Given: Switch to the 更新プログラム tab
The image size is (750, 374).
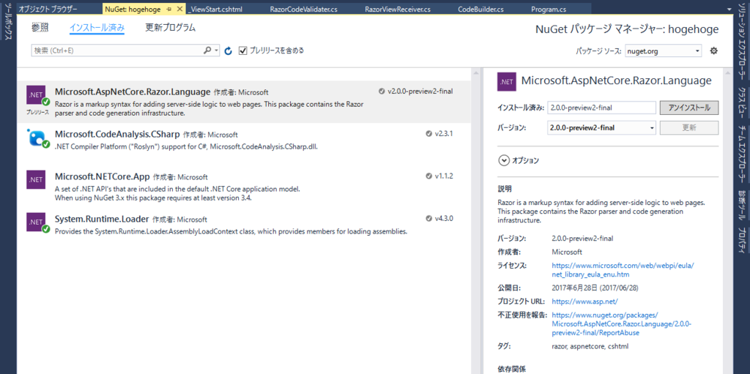Looking at the screenshot, I should coord(170,28).
